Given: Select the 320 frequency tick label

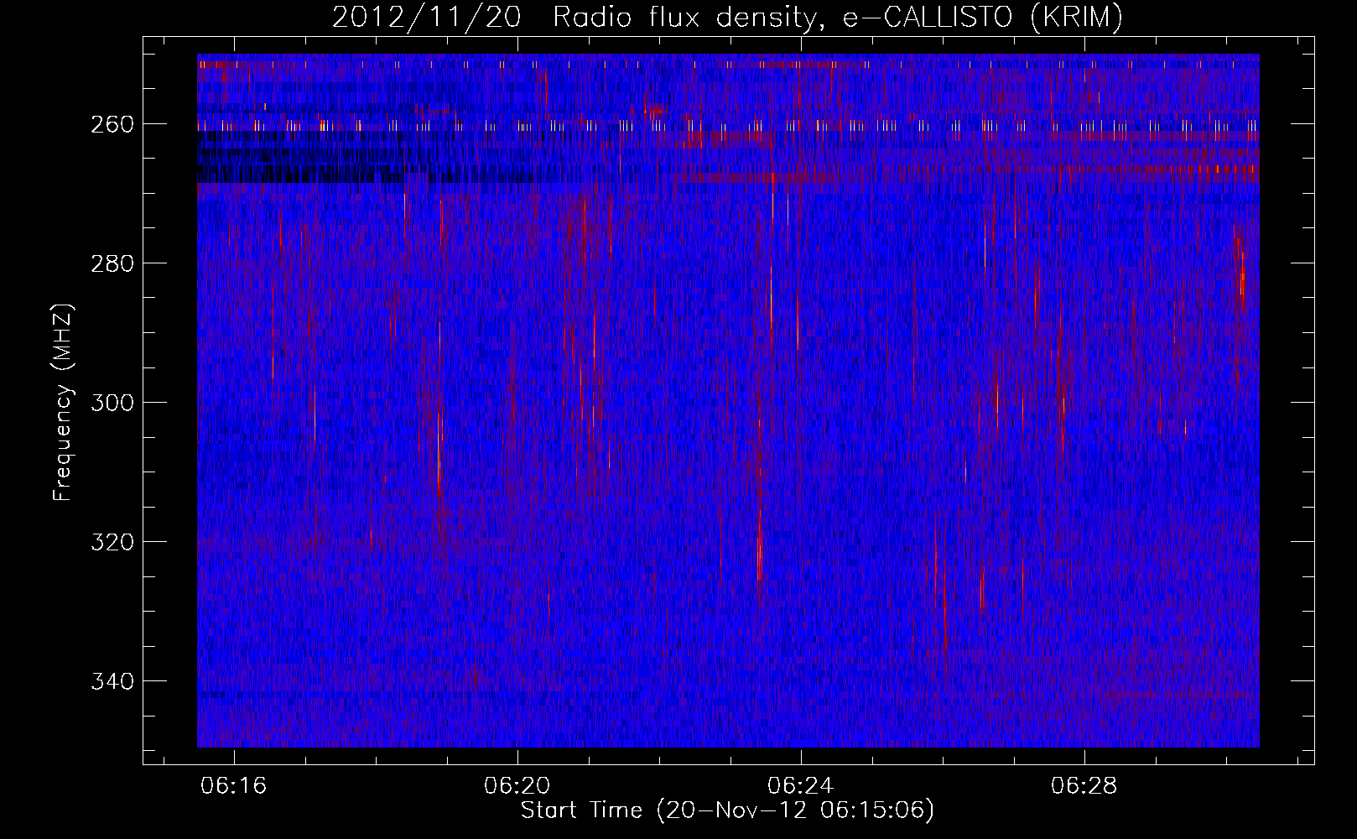Looking at the screenshot, I should (x=112, y=542).
